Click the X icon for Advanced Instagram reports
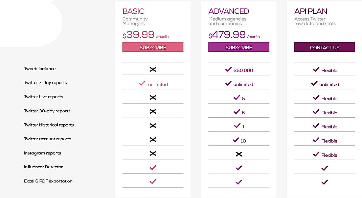The width and height of the screenshot is (362, 198). pyautogui.click(x=239, y=154)
